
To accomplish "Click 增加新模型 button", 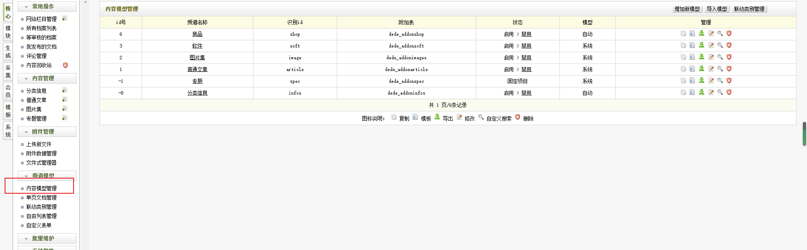I will click(x=687, y=9).
